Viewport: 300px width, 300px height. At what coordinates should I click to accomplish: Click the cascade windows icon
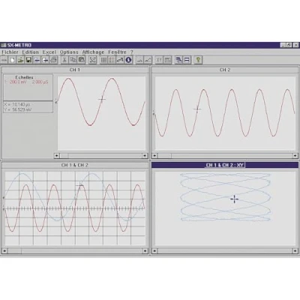pyautogui.click(x=178, y=60)
